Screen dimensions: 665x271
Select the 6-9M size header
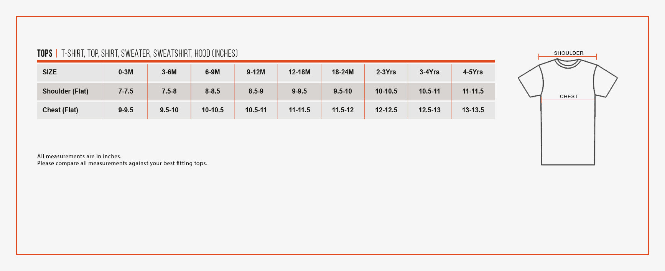tap(212, 72)
